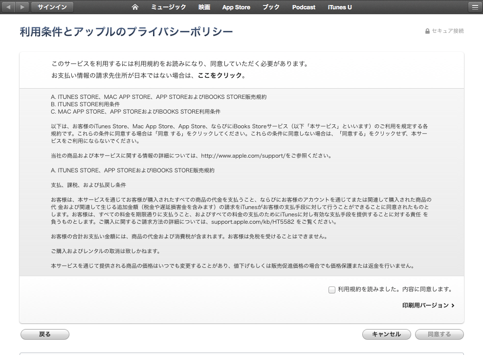Click the 同意する button

pyautogui.click(x=439, y=334)
